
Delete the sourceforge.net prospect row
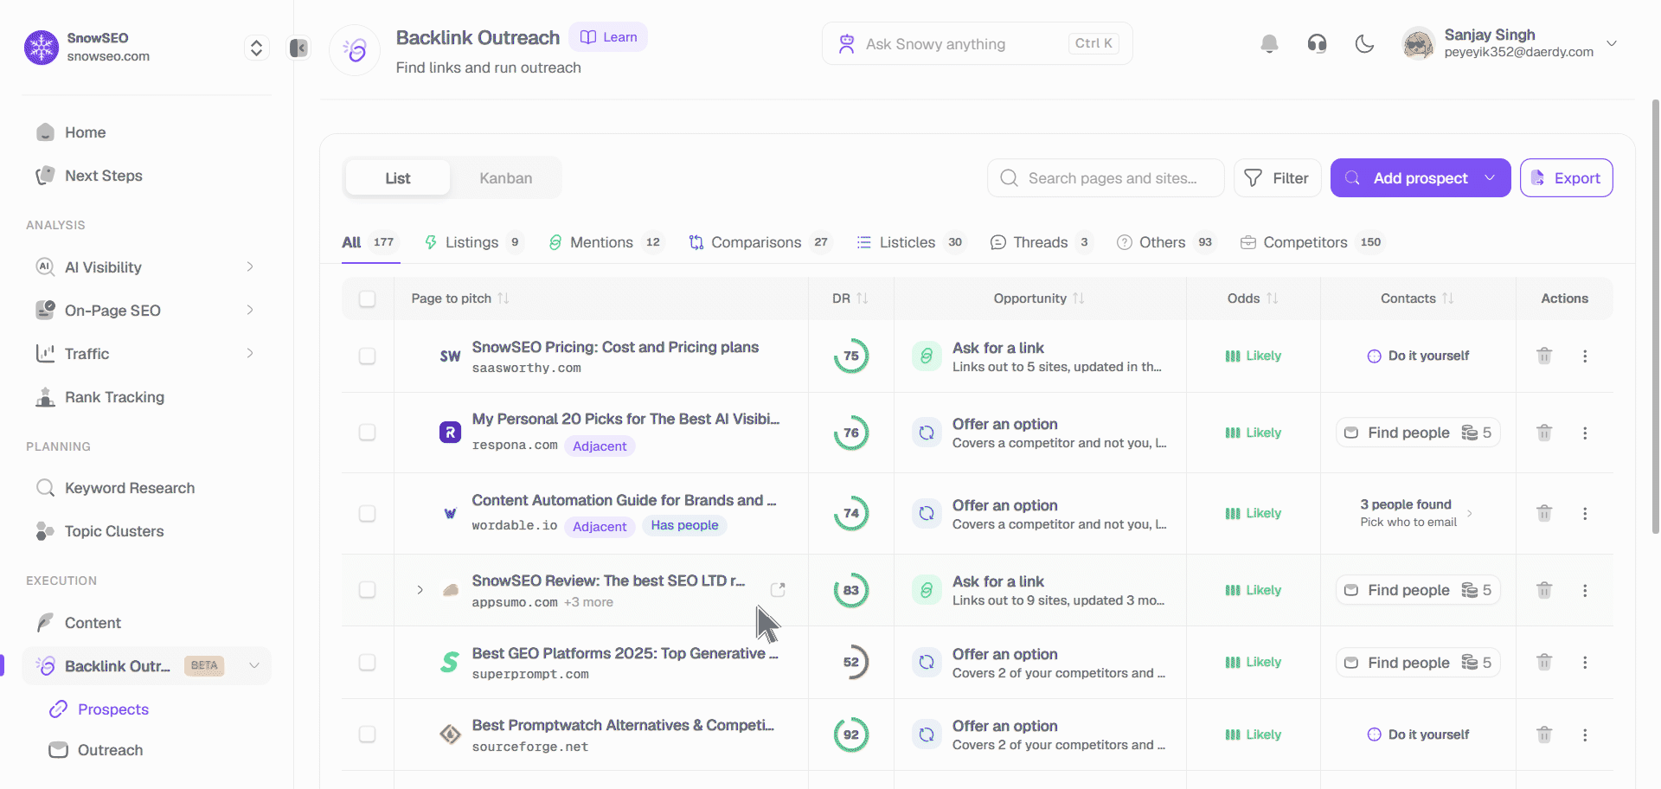coord(1544,734)
